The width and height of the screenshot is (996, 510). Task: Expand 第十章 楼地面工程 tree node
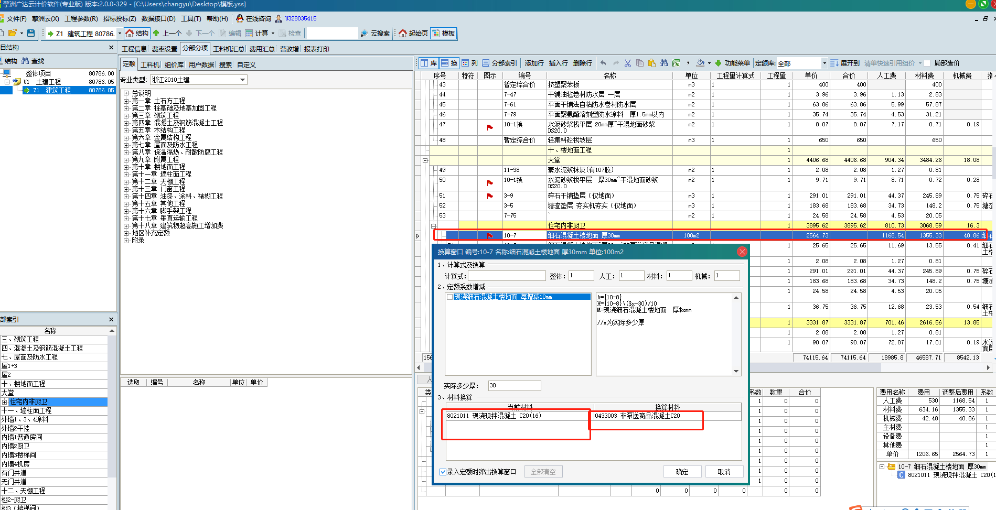[126, 167]
